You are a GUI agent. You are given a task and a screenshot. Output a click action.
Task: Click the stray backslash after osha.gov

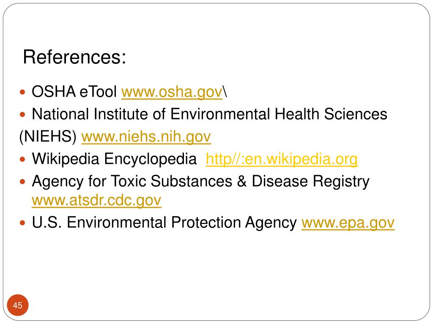(225, 92)
